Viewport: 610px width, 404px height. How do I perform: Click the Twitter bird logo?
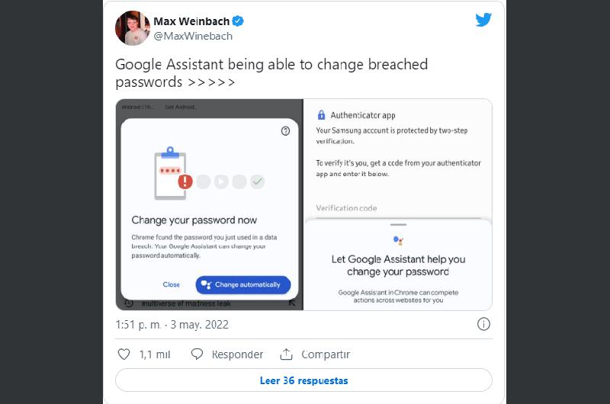483,20
